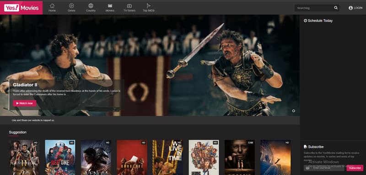Open the Top IMDb flag icon
366x175 pixels.
click(x=148, y=5)
